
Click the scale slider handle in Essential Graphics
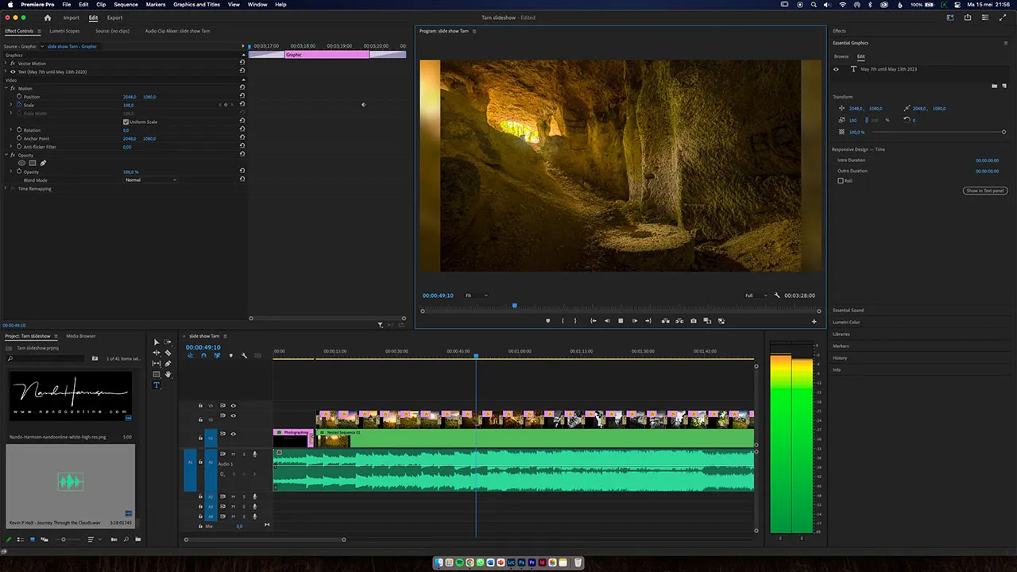(x=1003, y=132)
